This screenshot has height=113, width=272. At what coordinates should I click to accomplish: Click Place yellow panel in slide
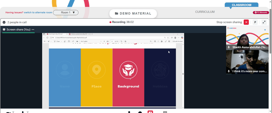pyautogui.click(x=97, y=77)
